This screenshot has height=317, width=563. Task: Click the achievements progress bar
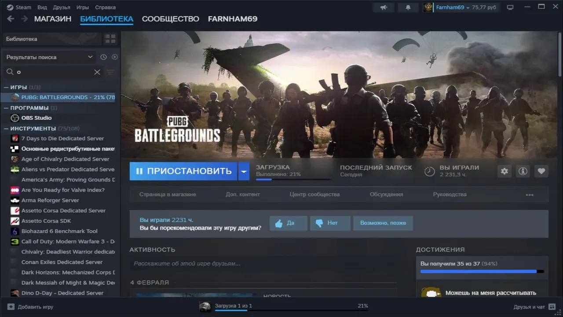(x=482, y=272)
